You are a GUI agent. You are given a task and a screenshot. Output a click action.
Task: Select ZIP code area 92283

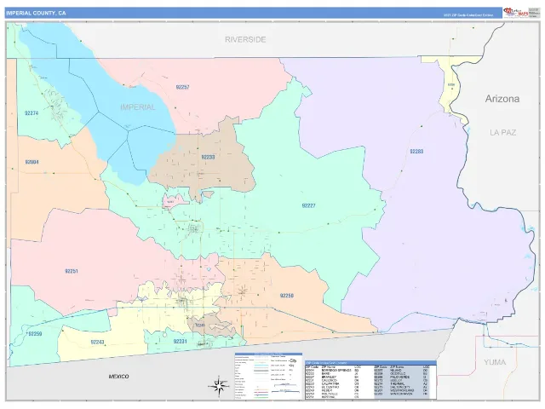(x=416, y=152)
